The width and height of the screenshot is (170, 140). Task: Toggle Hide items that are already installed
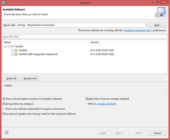tap(87, 99)
